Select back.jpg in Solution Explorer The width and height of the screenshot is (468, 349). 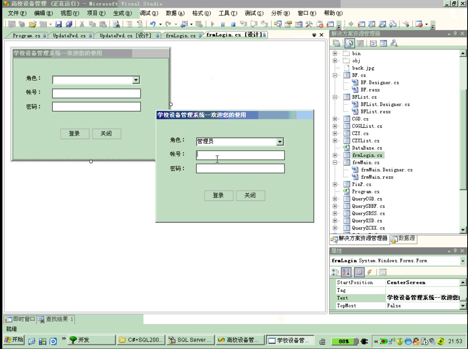point(363,68)
